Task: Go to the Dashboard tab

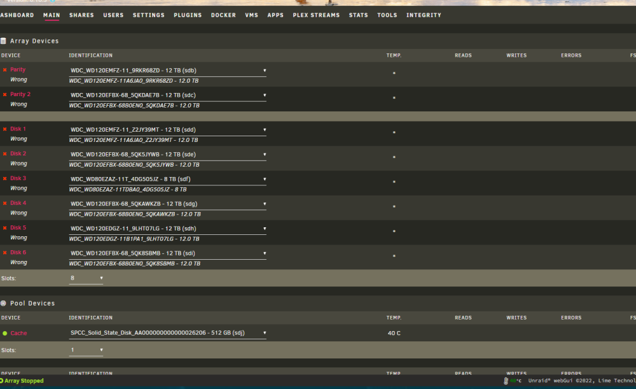Action: [17, 15]
